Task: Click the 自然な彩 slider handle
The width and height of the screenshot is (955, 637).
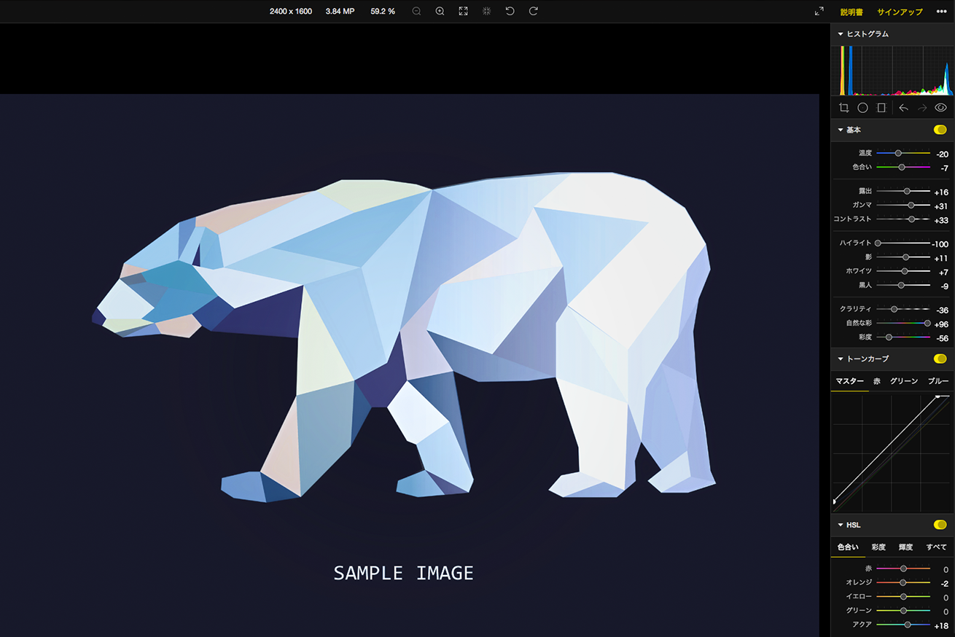Action: (x=927, y=323)
